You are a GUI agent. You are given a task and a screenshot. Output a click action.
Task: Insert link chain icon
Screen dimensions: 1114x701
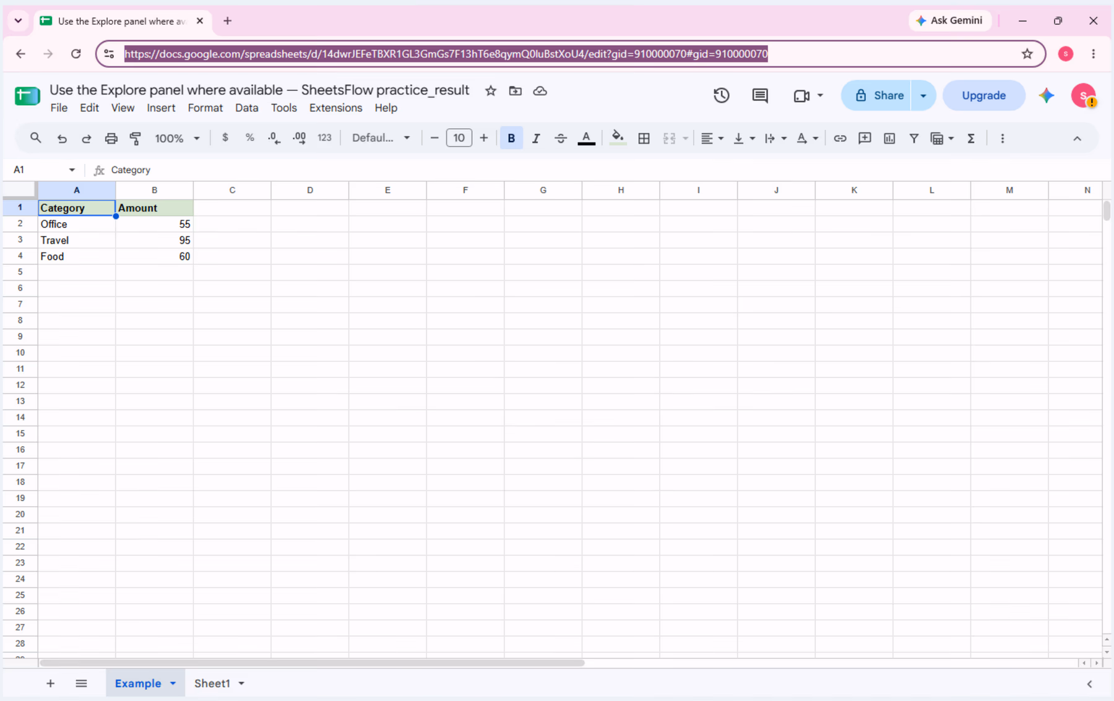pyautogui.click(x=840, y=139)
